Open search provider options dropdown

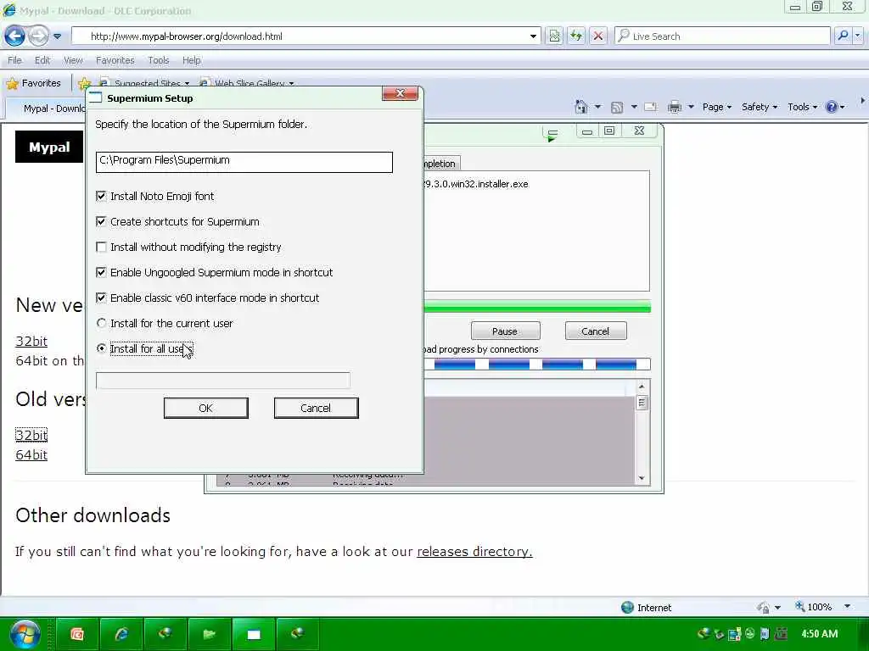[858, 36]
